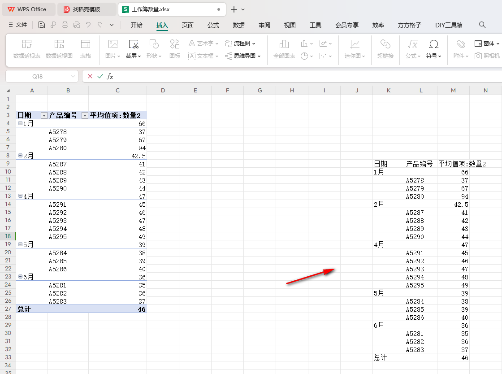The height and width of the screenshot is (374, 502).
Task: Switch to the 视图 ribbon tab
Action: 290,25
